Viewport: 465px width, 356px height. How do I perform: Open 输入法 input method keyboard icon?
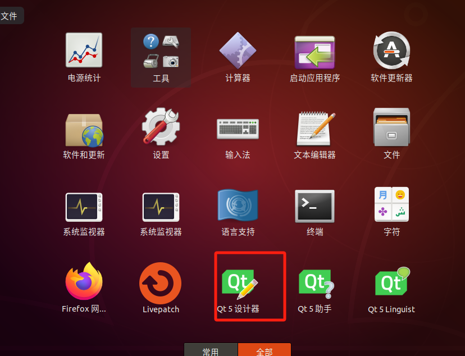pos(238,129)
